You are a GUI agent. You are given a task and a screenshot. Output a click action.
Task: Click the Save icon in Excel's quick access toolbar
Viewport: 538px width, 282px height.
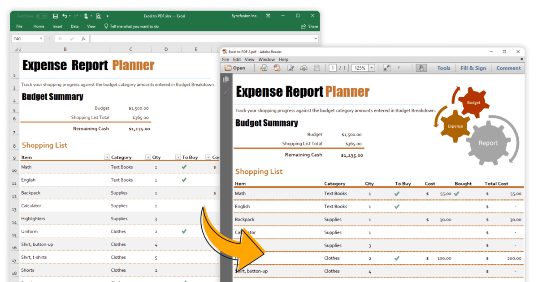click(55, 16)
